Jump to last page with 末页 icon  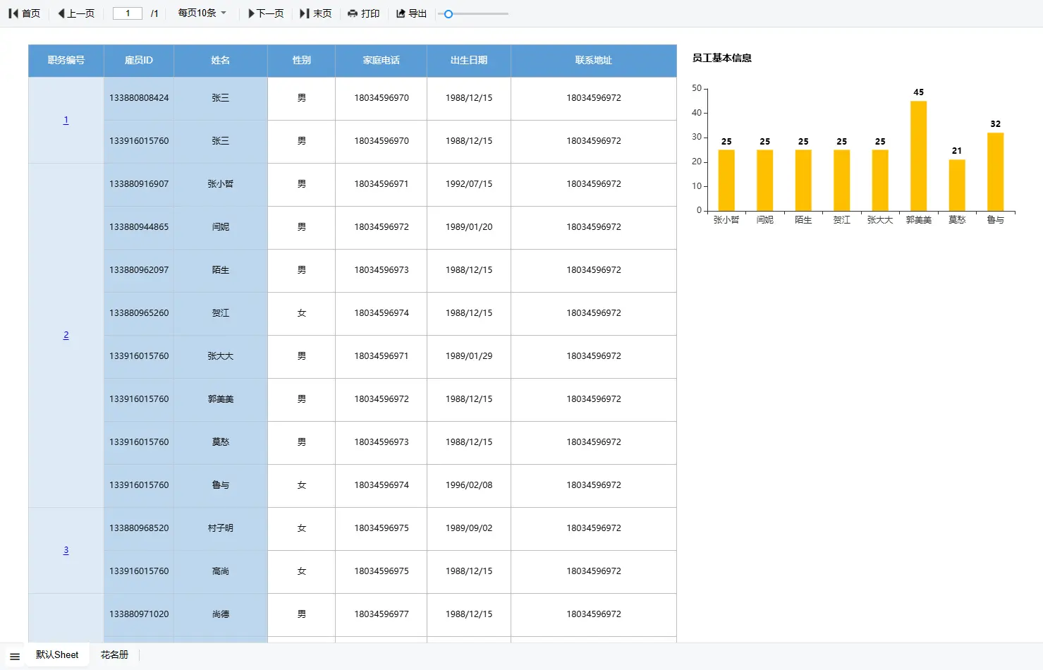305,13
